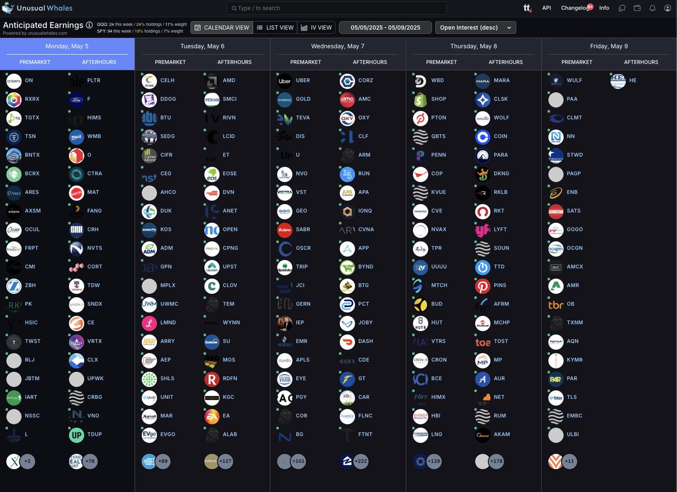The width and height of the screenshot is (677, 492).
Task: Open the DKNG ticker link
Action: [501, 174]
